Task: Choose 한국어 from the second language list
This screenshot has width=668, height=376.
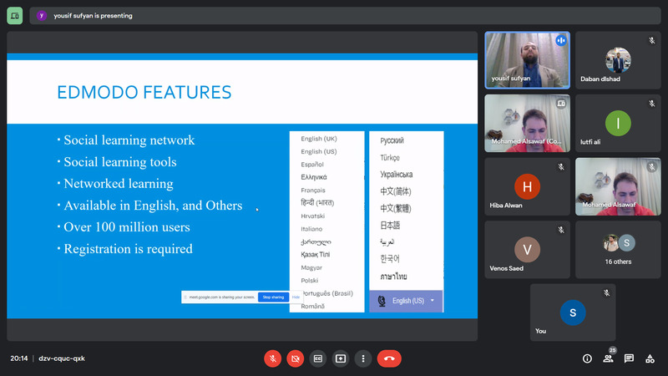Action: click(x=389, y=259)
